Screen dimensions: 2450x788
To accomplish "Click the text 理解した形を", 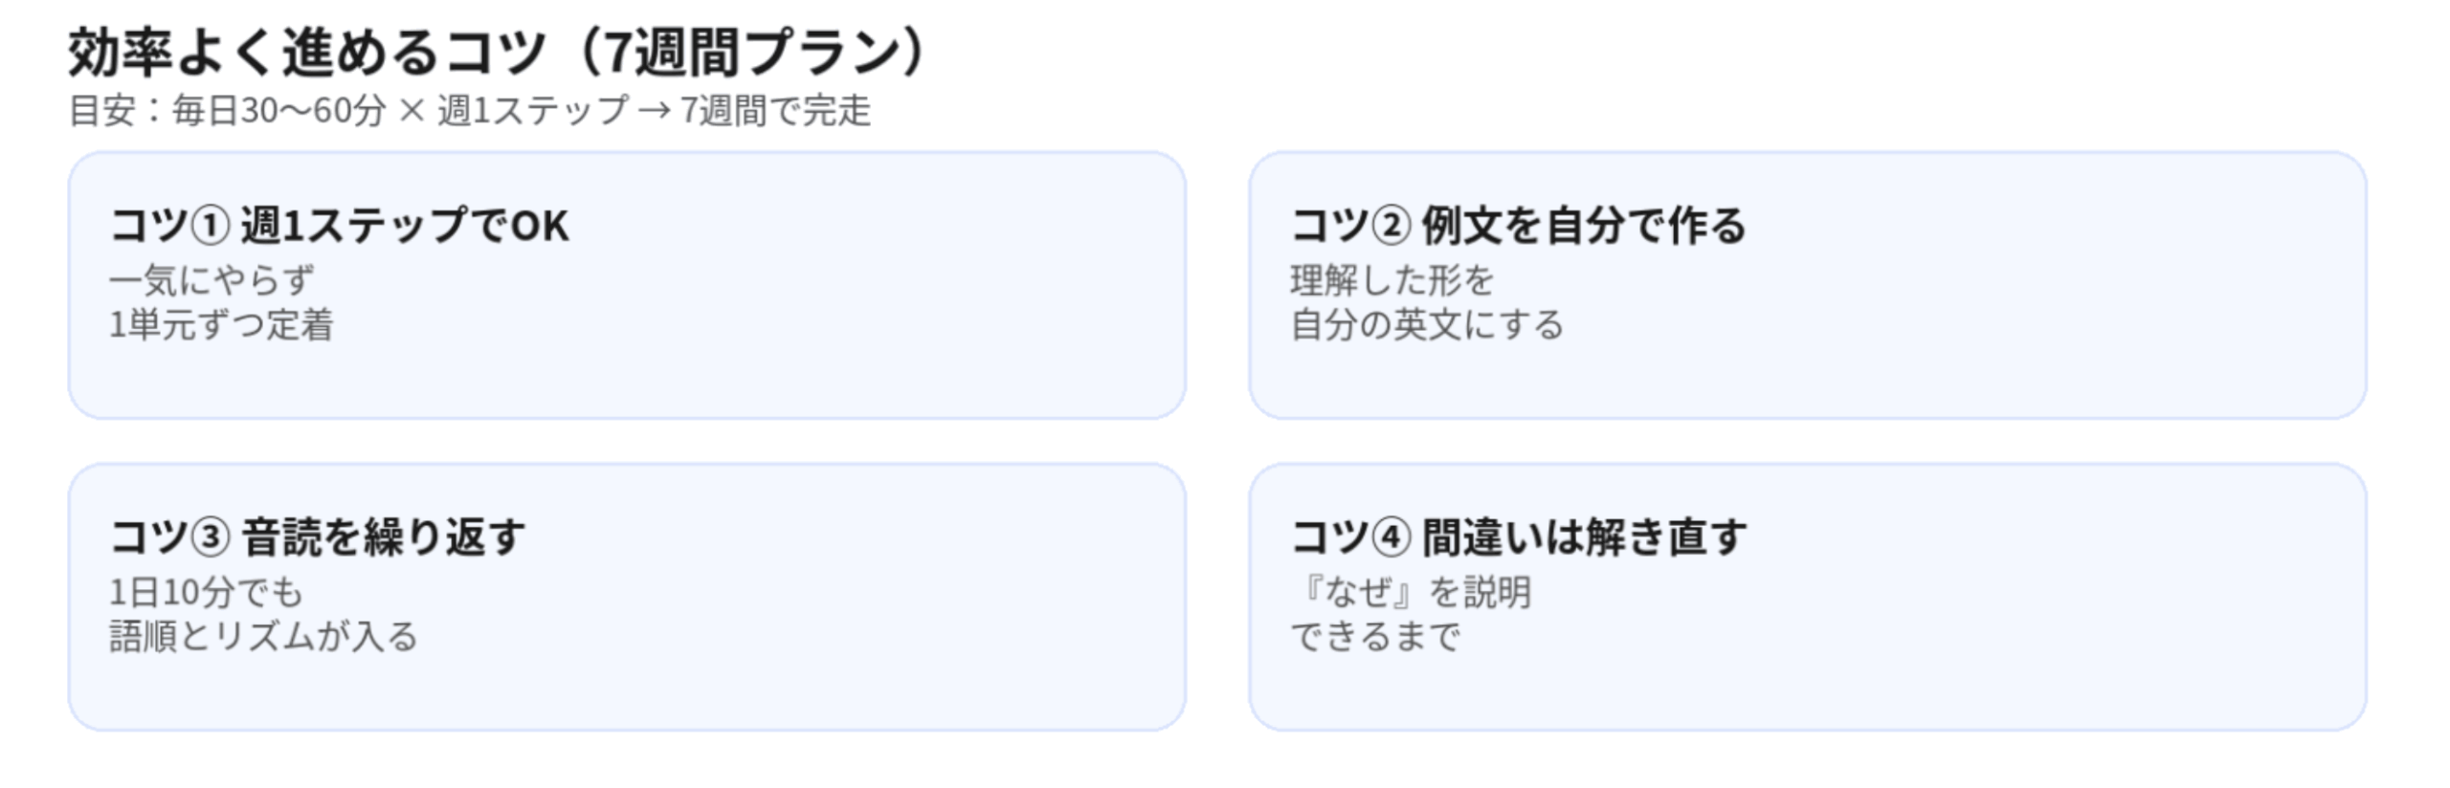I will click(x=1392, y=281).
